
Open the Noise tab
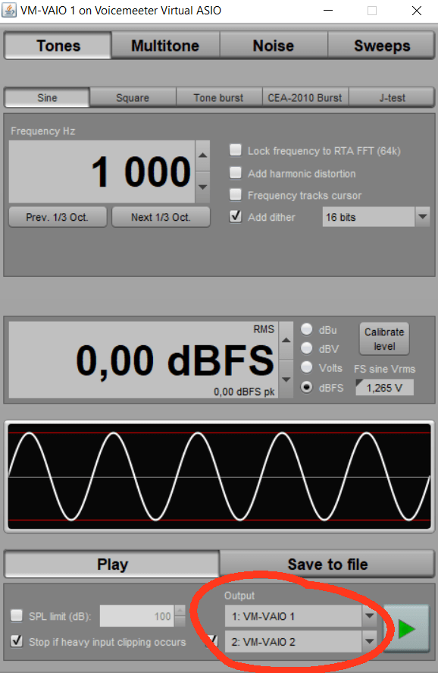tap(274, 46)
